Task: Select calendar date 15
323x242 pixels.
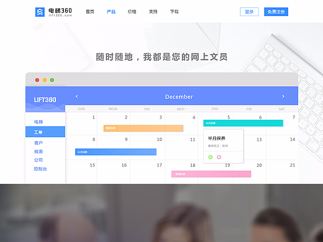Action: pyautogui.click(x=93, y=165)
